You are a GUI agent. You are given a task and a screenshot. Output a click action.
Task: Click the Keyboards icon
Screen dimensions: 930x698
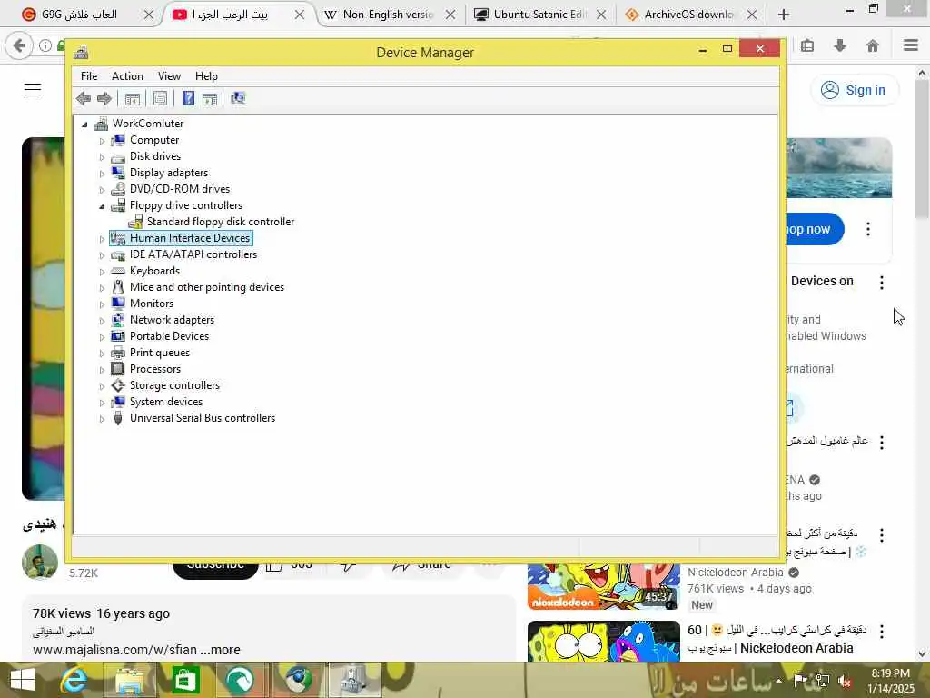[118, 271]
